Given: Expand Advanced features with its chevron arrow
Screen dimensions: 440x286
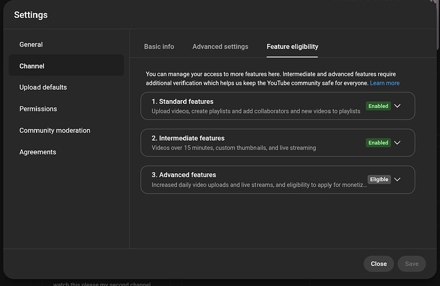Looking at the screenshot, I should (397, 180).
